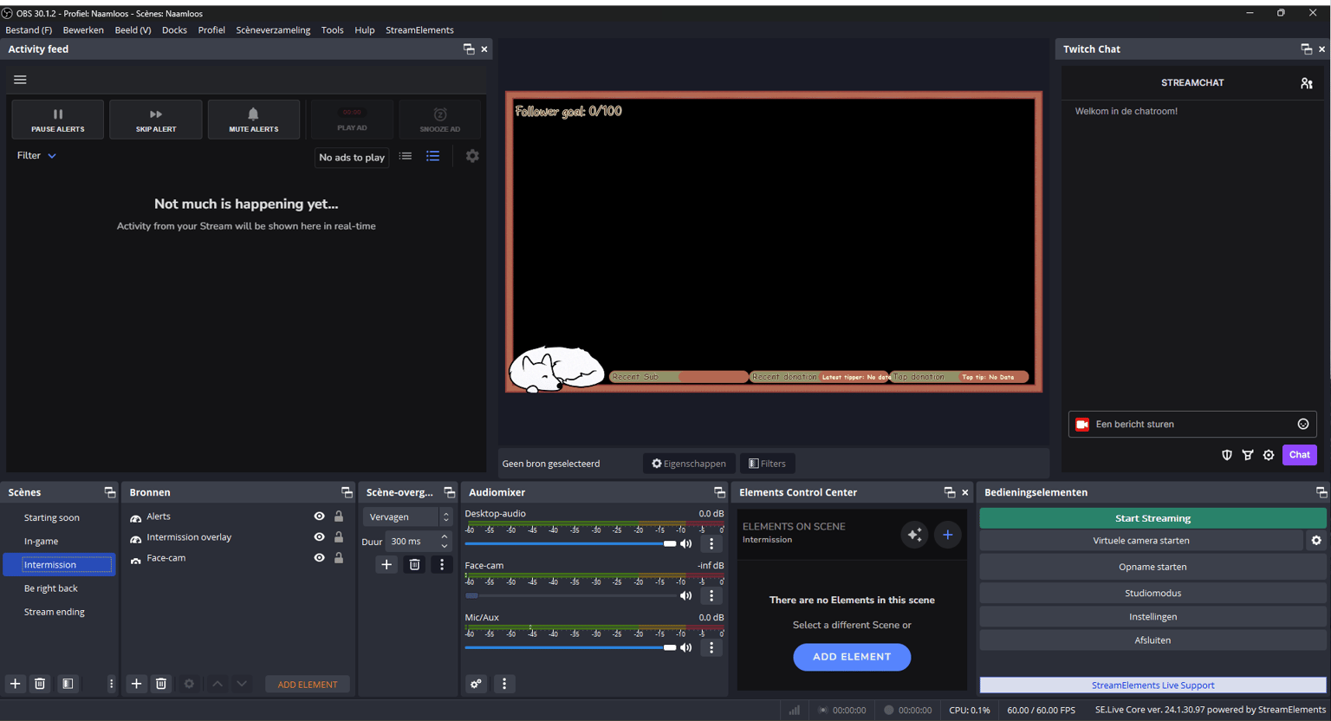Click plus icon in Elements on Scene
This screenshot has width=1331, height=721.
pyautogui.click(x=948, y=535)
